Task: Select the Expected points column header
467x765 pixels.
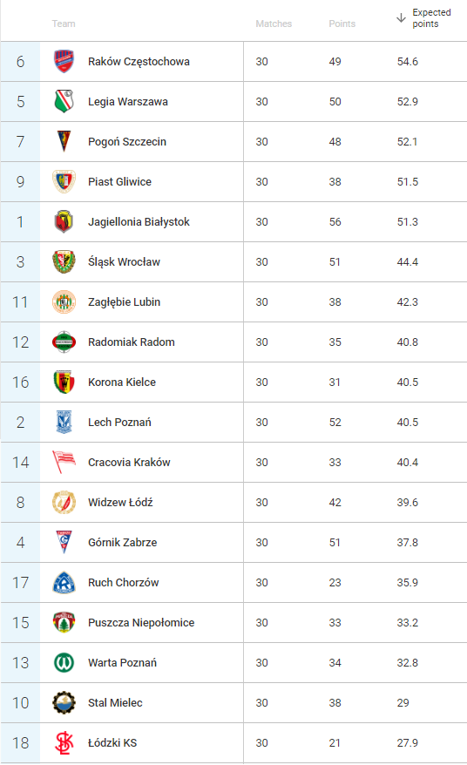Action: (431, 18)
